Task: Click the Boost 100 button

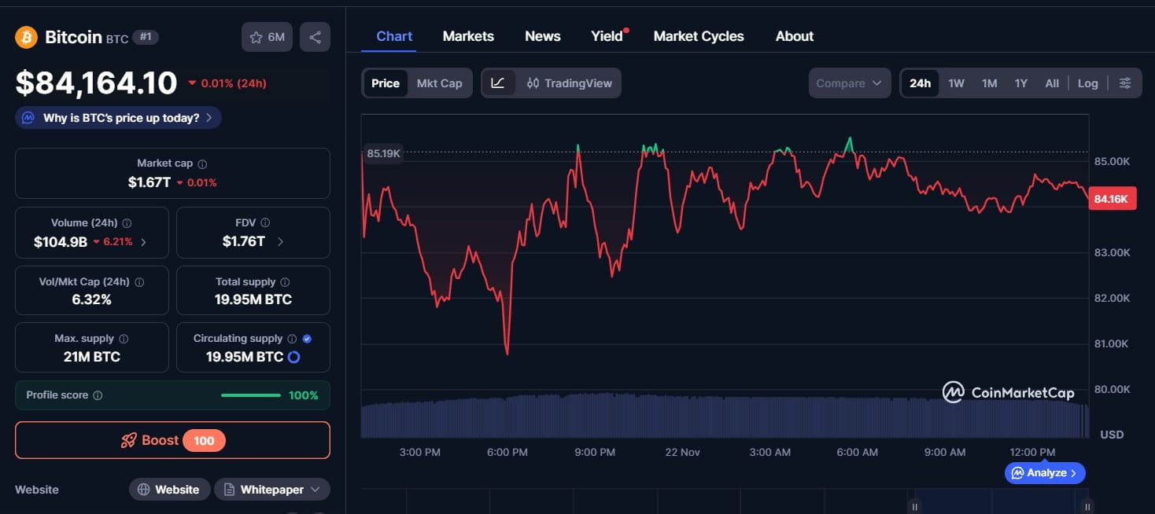Action: 172,440
